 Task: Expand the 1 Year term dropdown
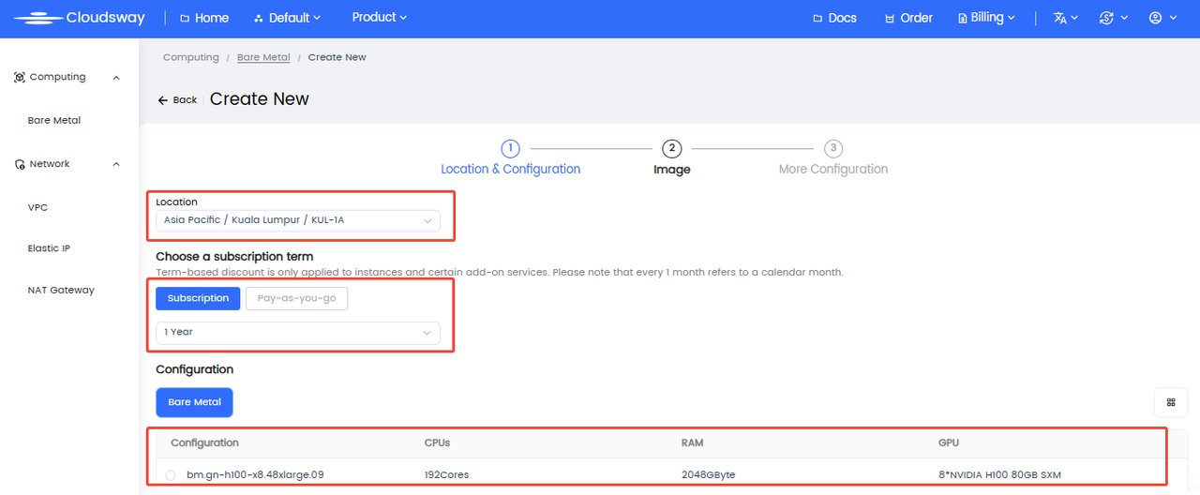click(x=297, y=332)
